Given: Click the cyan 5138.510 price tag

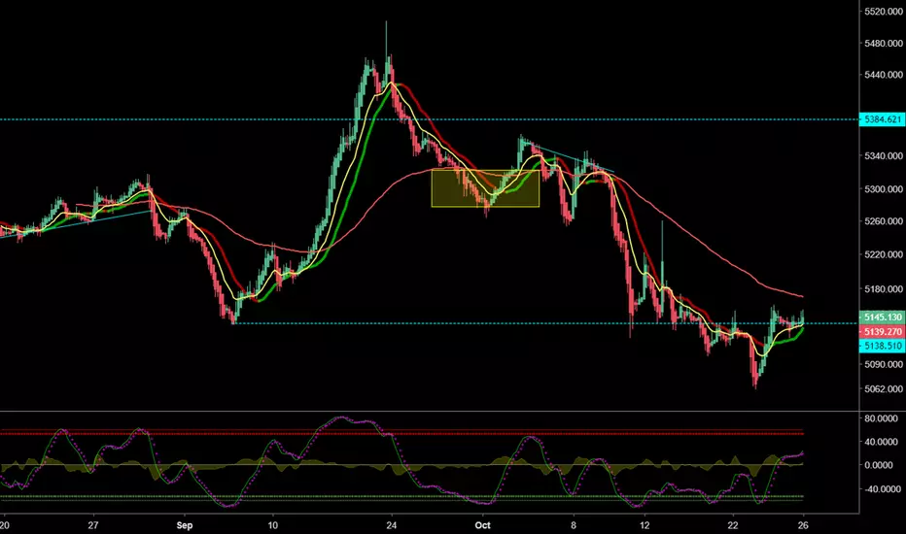Looking at the screenshot, I should pos(882,346).
